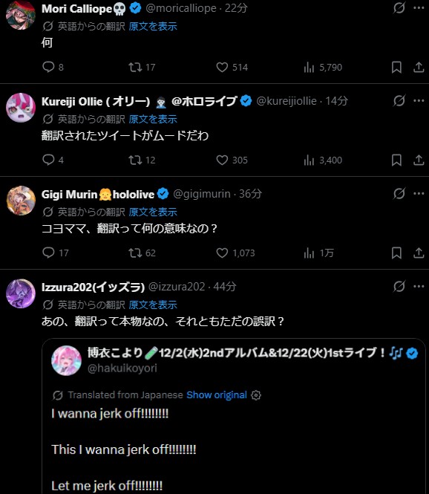Open three-dot menu on Kureiji Ollie's tweet
Viewport: 429px width, 494px height.
pos(419,101)
